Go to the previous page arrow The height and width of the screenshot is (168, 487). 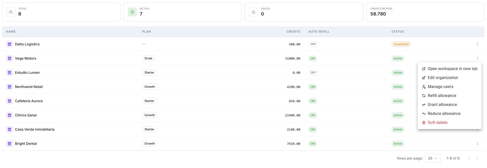click(469, 158)
